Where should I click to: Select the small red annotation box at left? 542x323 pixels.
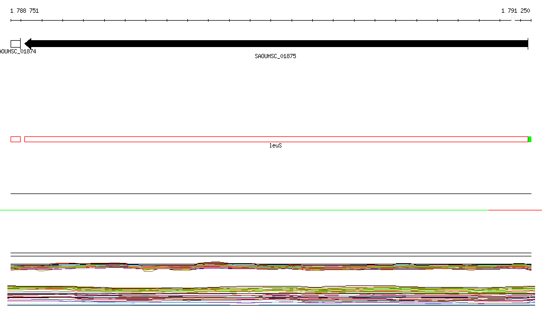[15, 140]
